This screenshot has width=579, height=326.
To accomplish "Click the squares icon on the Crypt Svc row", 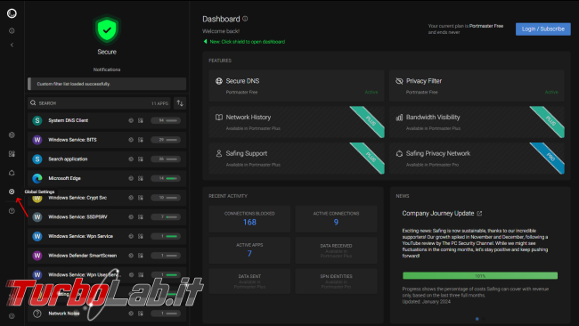I will pos(141,198).
